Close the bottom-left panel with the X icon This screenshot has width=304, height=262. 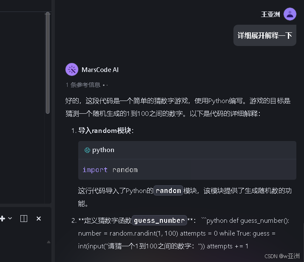tap(39, 219)
